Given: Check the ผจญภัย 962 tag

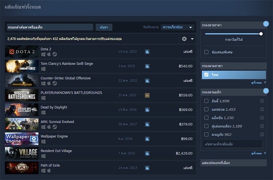Looking at the screenshot, I should click(206, 134).
